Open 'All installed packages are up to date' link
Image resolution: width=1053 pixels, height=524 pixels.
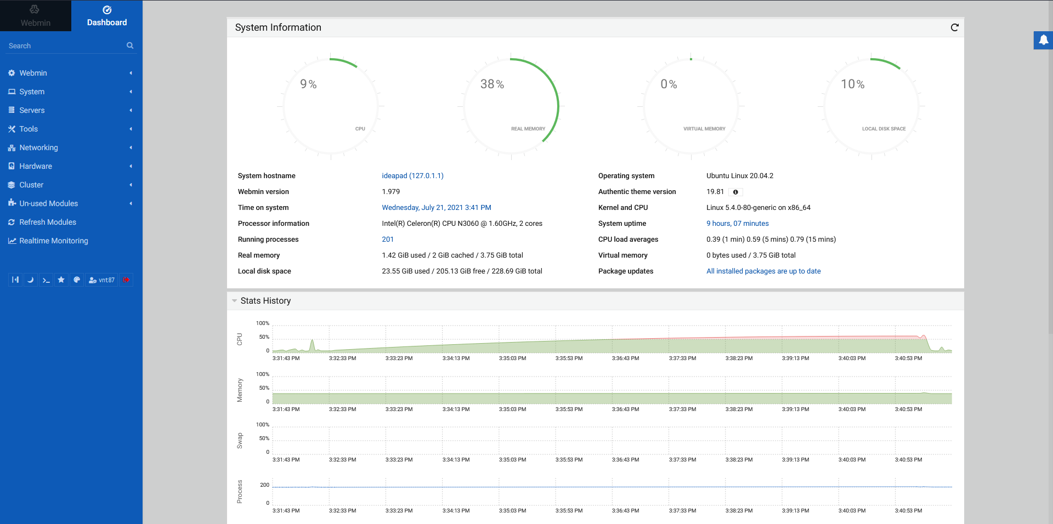763,271
